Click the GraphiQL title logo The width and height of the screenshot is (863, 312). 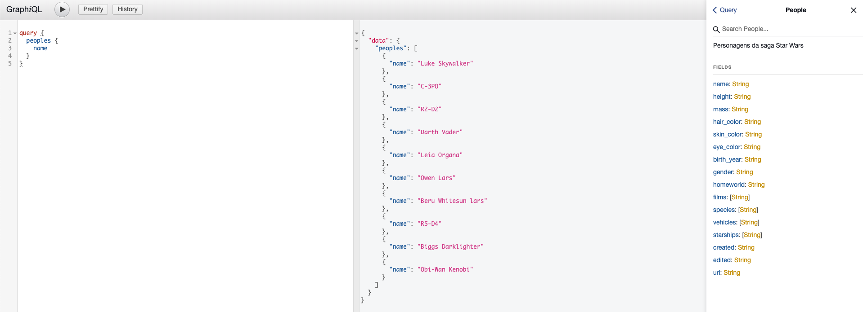[x=24, y=9]
